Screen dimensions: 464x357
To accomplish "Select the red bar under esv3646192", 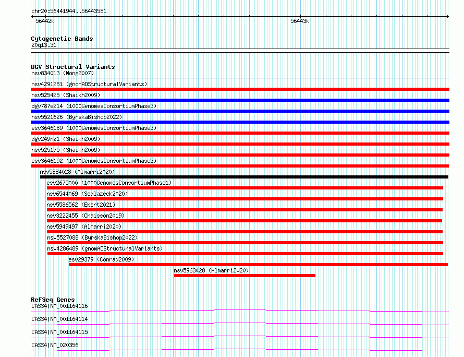I will click(x=240, y=166).
